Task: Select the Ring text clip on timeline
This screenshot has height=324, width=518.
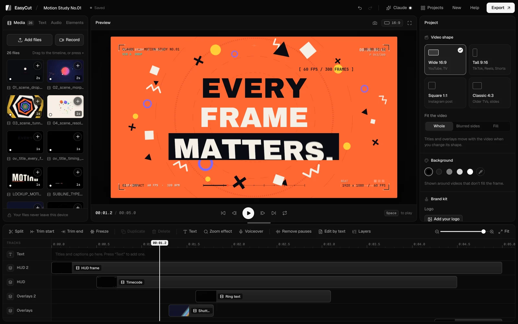Action: [263, 296]
